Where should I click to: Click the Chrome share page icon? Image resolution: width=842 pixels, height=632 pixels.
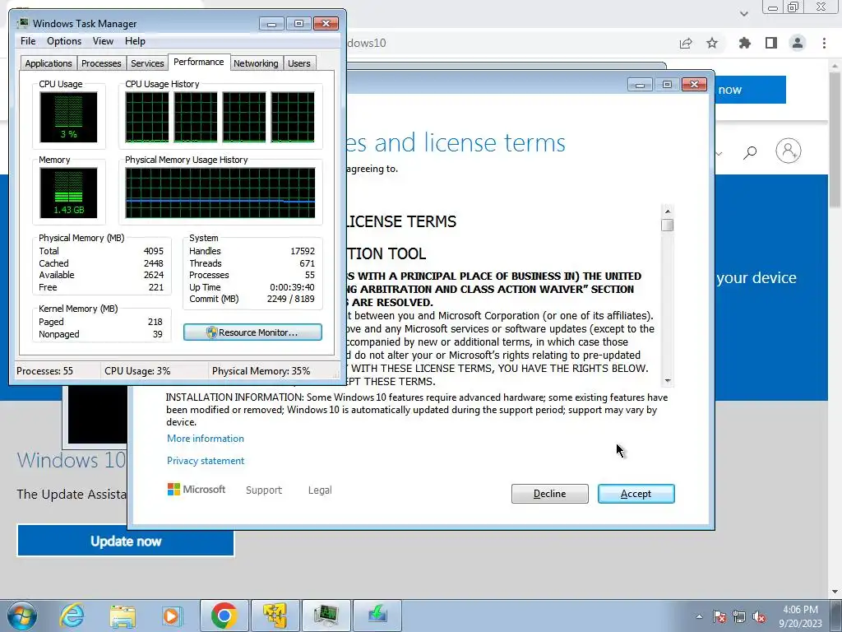click(686, 44)
